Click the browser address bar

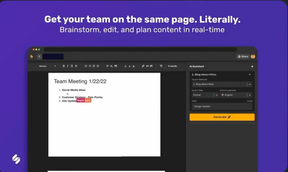[140, 49]
